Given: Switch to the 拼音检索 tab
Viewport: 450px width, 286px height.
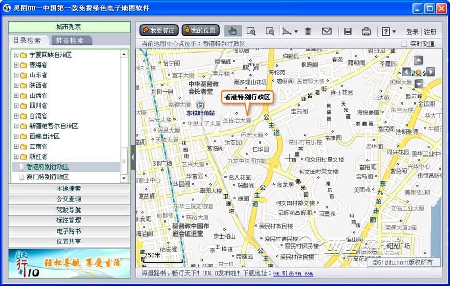Looking at the screenshot, I should tap(70, 41).
